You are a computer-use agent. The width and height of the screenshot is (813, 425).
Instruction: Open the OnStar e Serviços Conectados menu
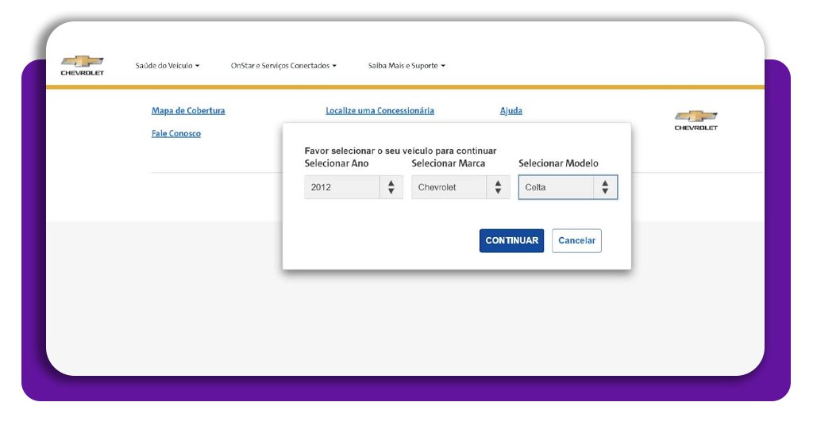pyautogui.click(x=280, y=66)
